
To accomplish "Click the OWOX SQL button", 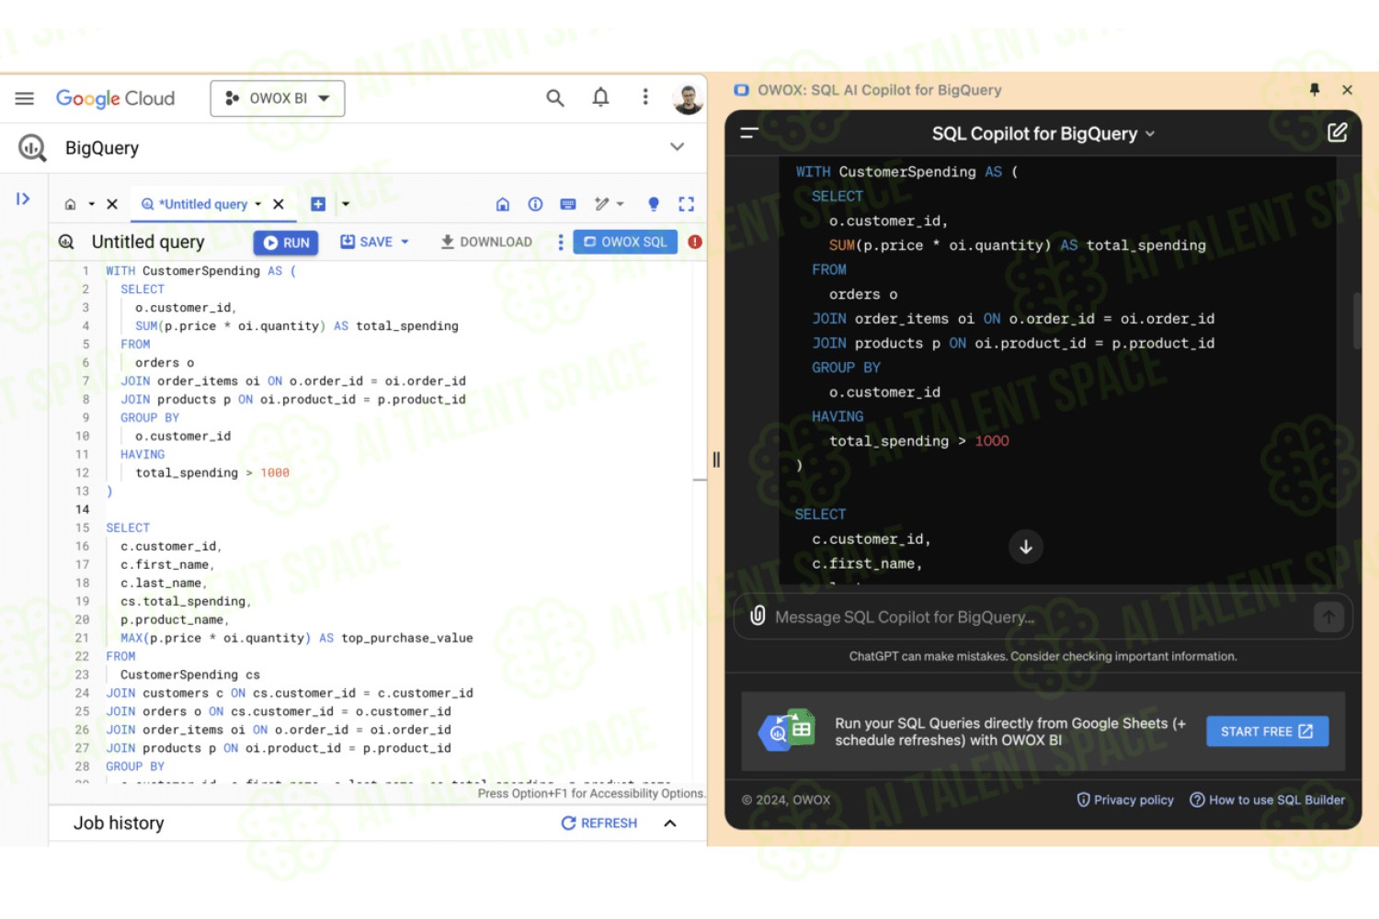I will coord(626,242).
